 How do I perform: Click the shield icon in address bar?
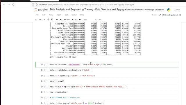(33, 5)
